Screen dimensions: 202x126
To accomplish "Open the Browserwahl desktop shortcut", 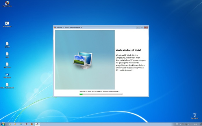I will (x=7, y=24).
